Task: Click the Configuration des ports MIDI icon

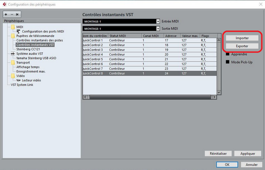Action: (x=18, y=31)
